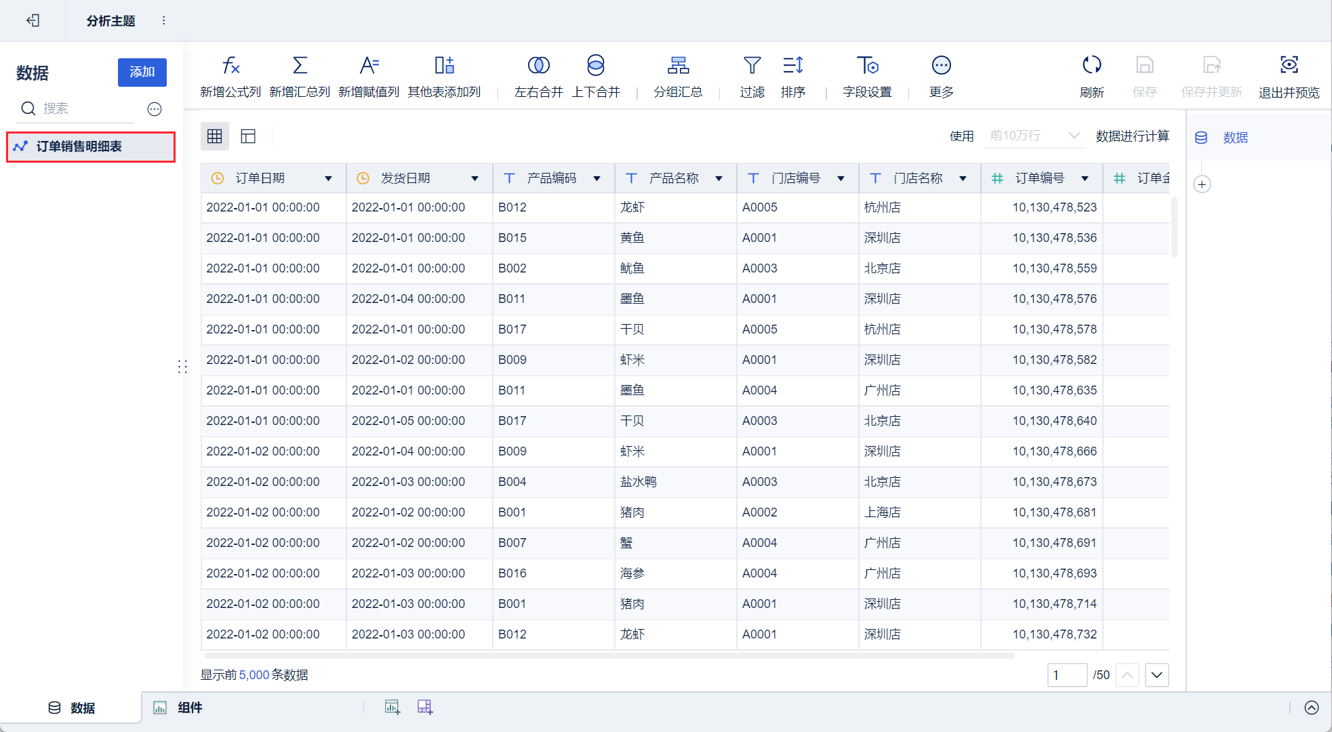This screenshot has width=1332, height=732.
Task: Click the 分组汇总 icon
Action: 678,66
